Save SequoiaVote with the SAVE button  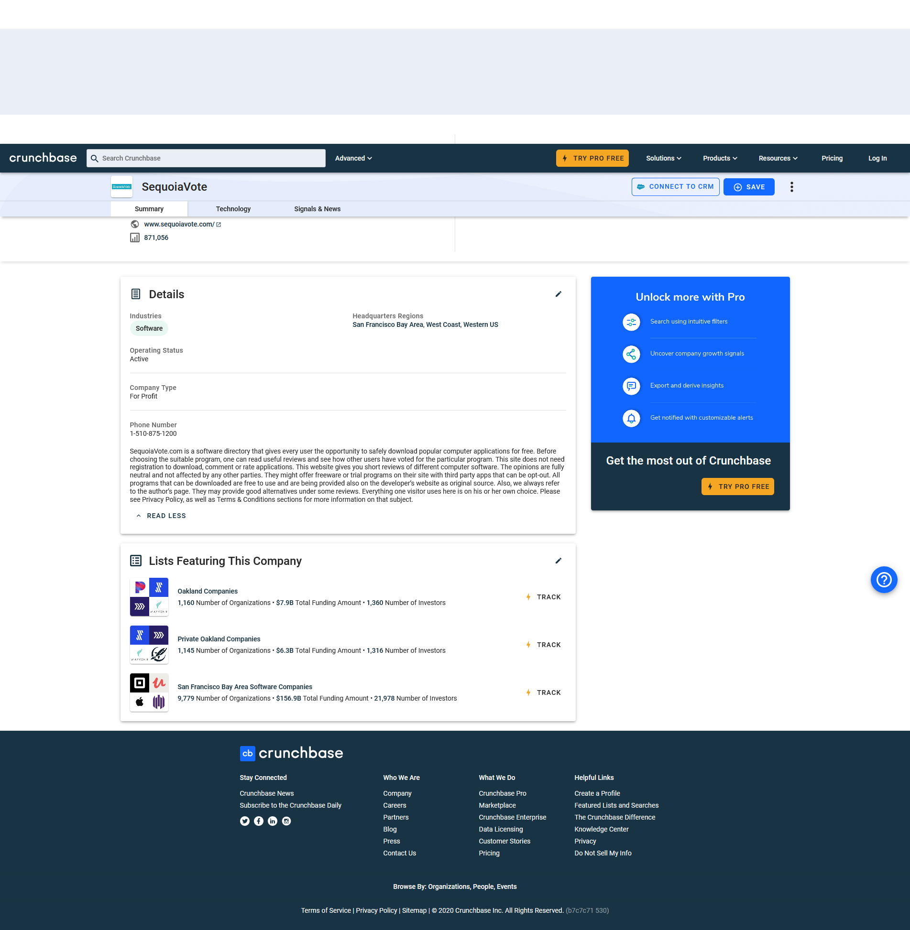pos(749,187)
